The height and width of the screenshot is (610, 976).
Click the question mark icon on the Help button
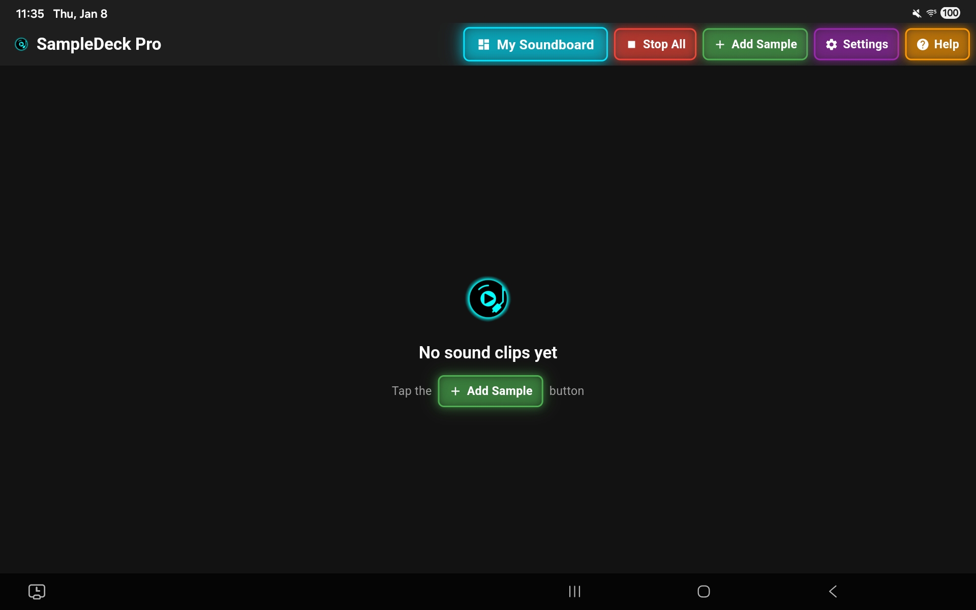tap(922, 45)
